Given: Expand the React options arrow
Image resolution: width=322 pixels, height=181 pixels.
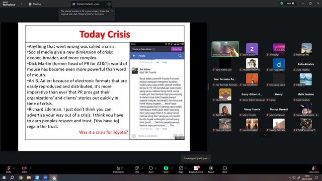Looking at the screenshot, I should click(x=156, y=168).
